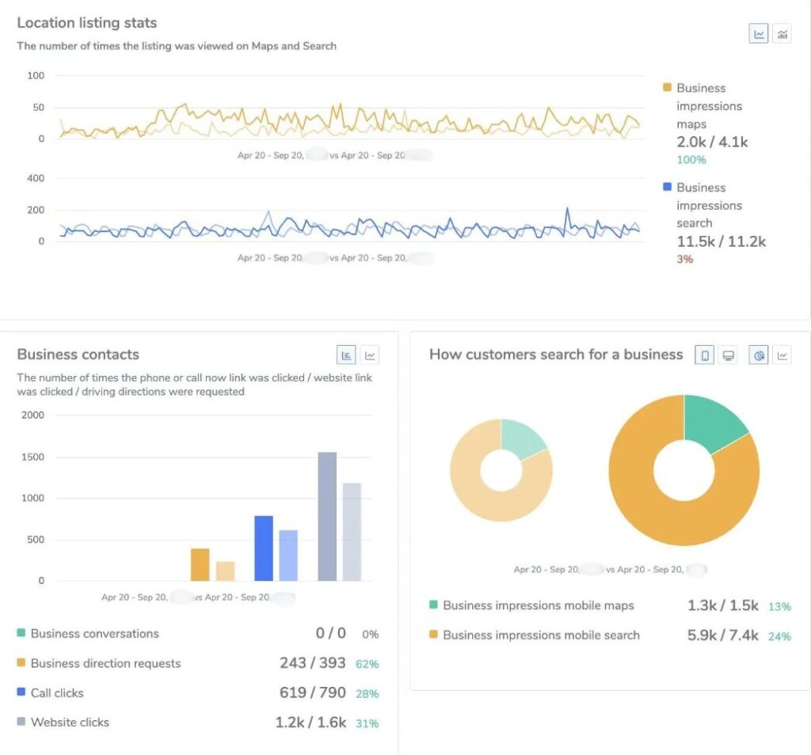
Task: Toggle Call clicks legend entry
Action: [x=56, y=692]
